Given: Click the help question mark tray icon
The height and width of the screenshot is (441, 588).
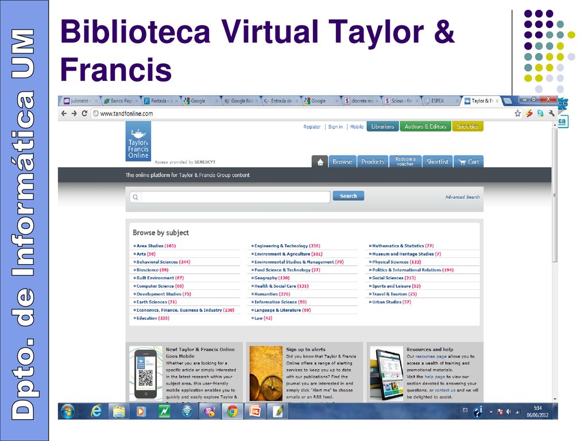Looking at the screenshot, I should [478, 412].
